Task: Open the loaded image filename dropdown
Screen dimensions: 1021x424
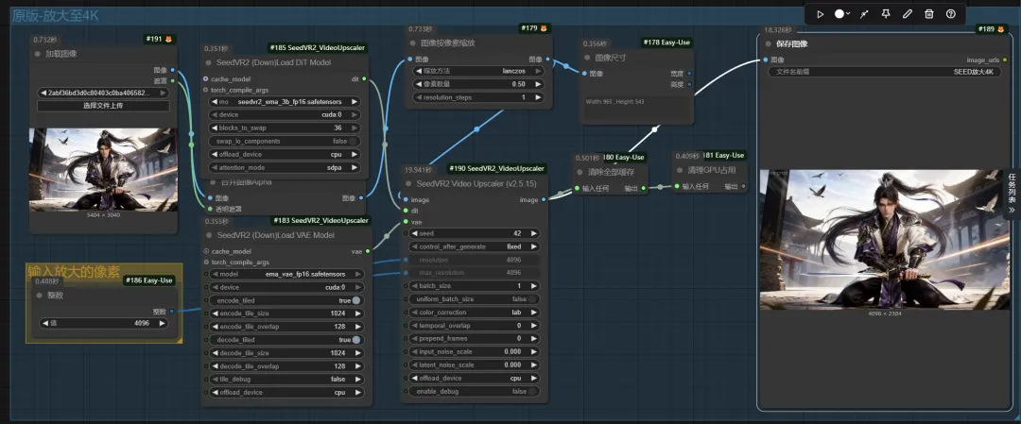Action: pos(103,93)
